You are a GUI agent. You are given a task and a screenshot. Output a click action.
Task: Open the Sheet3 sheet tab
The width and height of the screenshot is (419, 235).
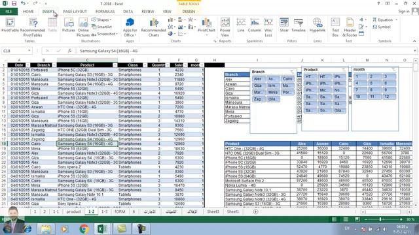tap(213, 211)
